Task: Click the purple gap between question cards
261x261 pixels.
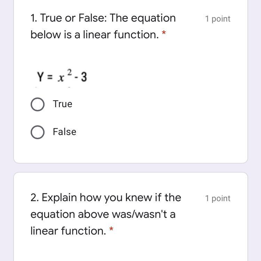Action: [130, 168]
